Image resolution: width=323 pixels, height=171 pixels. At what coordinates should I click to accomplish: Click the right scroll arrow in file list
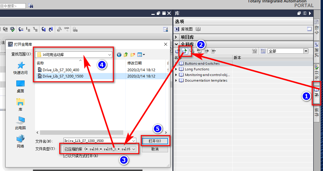point(166,132)
